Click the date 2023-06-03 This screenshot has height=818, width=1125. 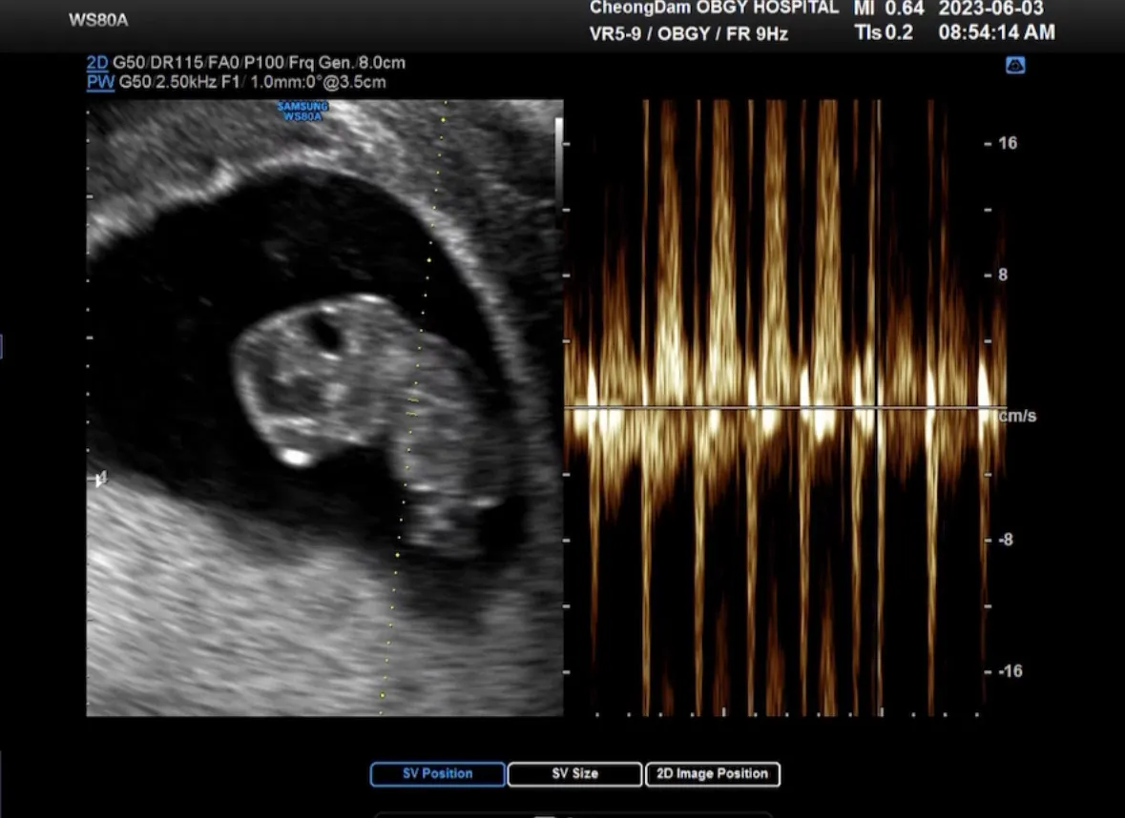click(x=990, y=9)
